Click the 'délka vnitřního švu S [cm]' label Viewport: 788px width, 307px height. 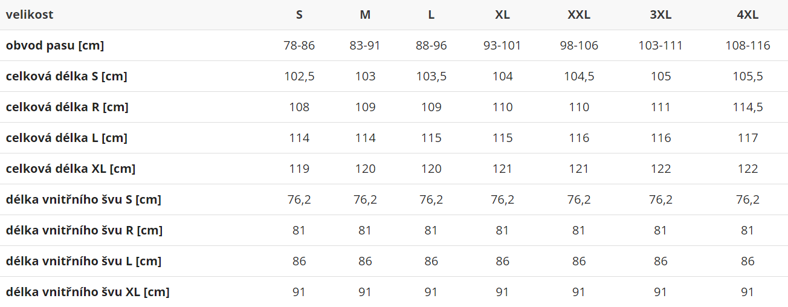click(83, 199)
